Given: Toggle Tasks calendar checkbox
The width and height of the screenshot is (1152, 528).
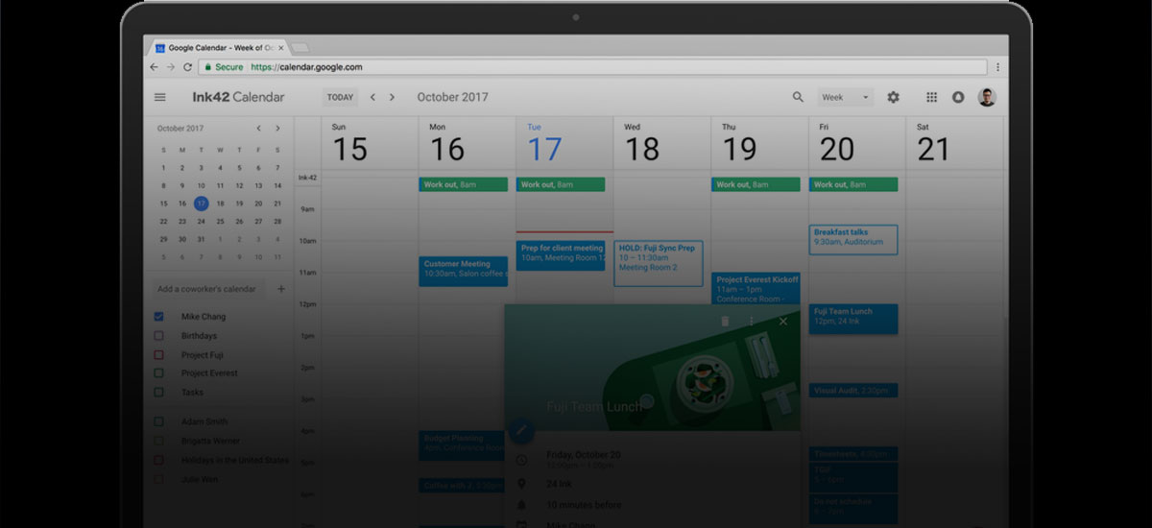Looking at the screenshot, I should point(159,393).
